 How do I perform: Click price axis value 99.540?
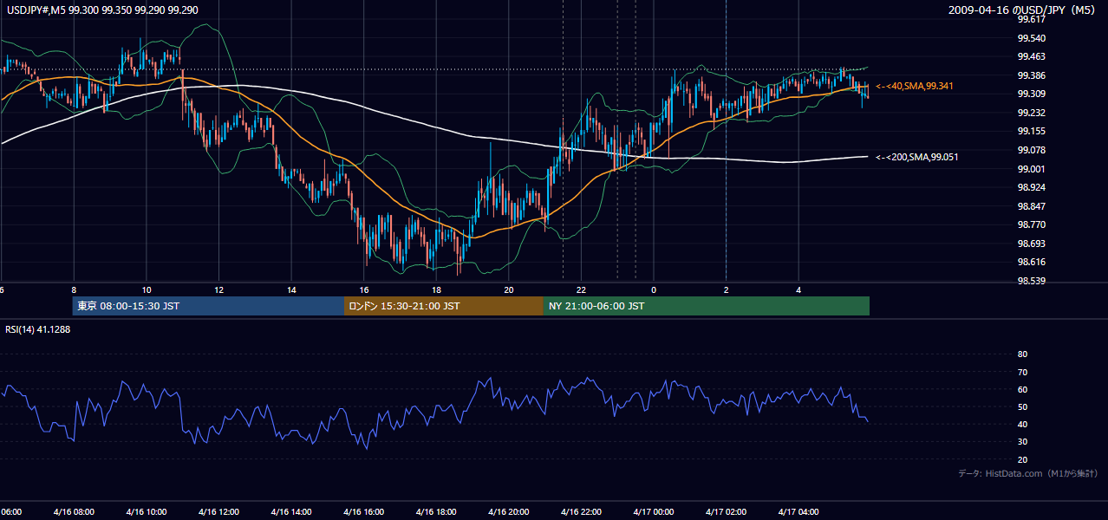1031,38
